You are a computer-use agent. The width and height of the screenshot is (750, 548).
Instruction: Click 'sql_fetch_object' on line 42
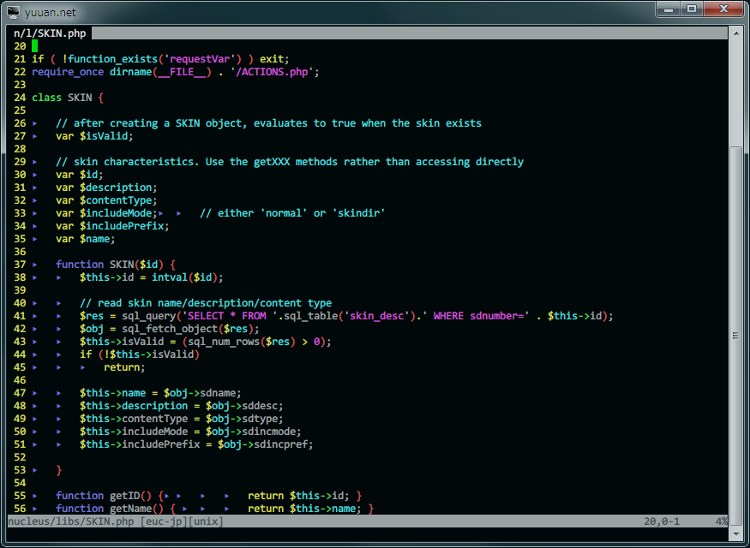tap(170, 329)
